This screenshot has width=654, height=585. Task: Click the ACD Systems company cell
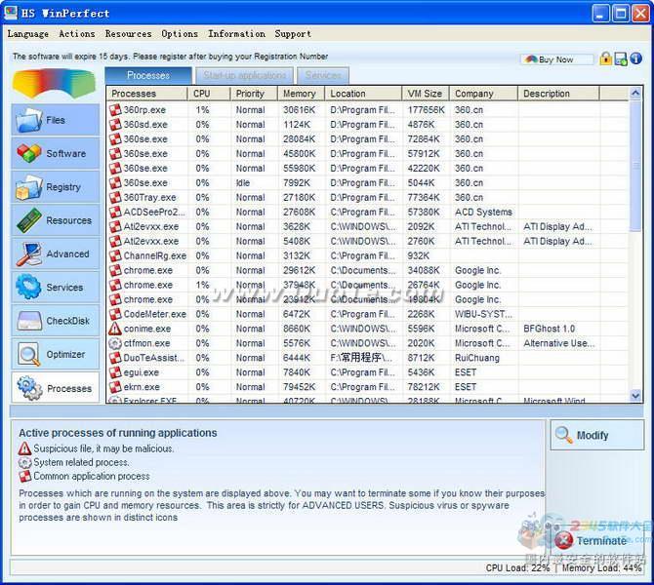(483, 213)
